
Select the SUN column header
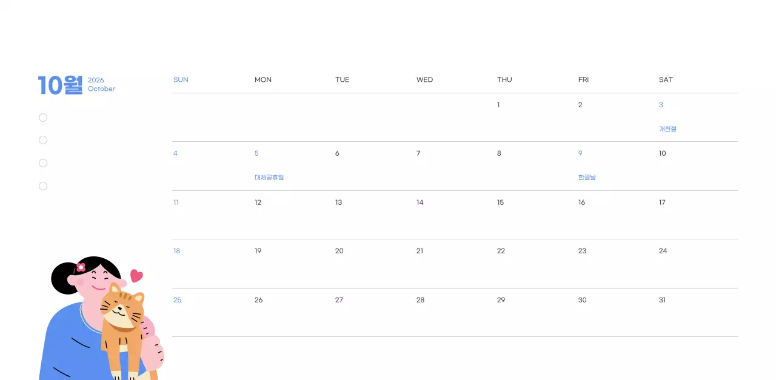[181, 80]
